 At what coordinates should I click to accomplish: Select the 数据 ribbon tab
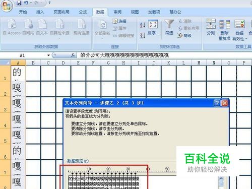coord(100,12)
